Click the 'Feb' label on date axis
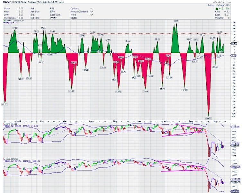 (42, 121)
